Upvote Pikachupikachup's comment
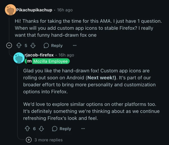This screenshot has width=169, height=145. pyautogui.click(x=19, y=45)
